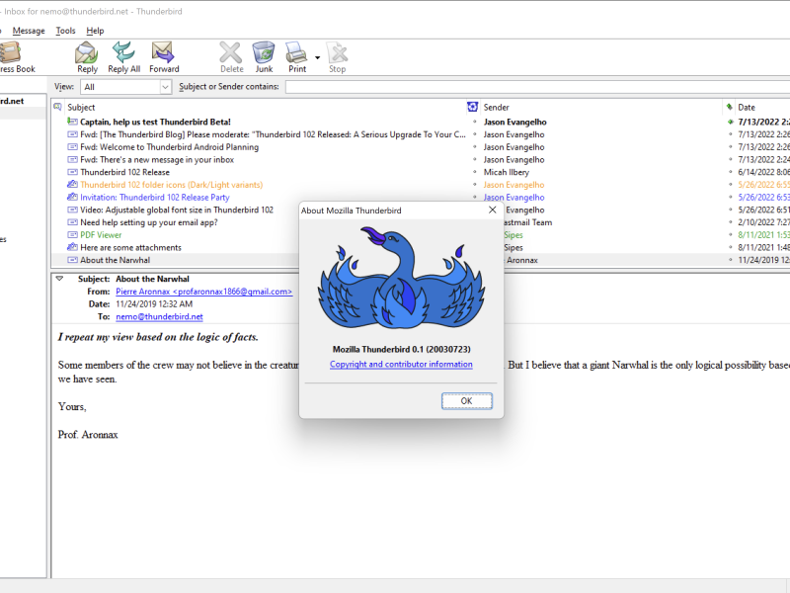Click the Stop toolbar icon

click(x=337, y=57)
